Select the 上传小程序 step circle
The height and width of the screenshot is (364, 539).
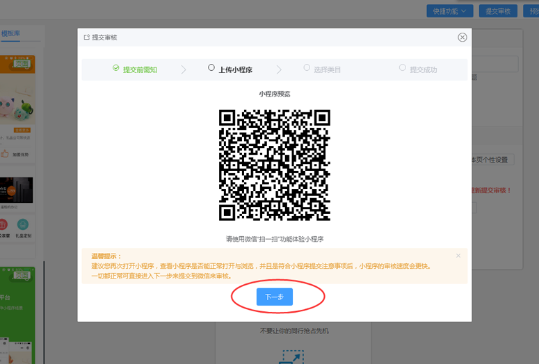[x=211, y=68]
